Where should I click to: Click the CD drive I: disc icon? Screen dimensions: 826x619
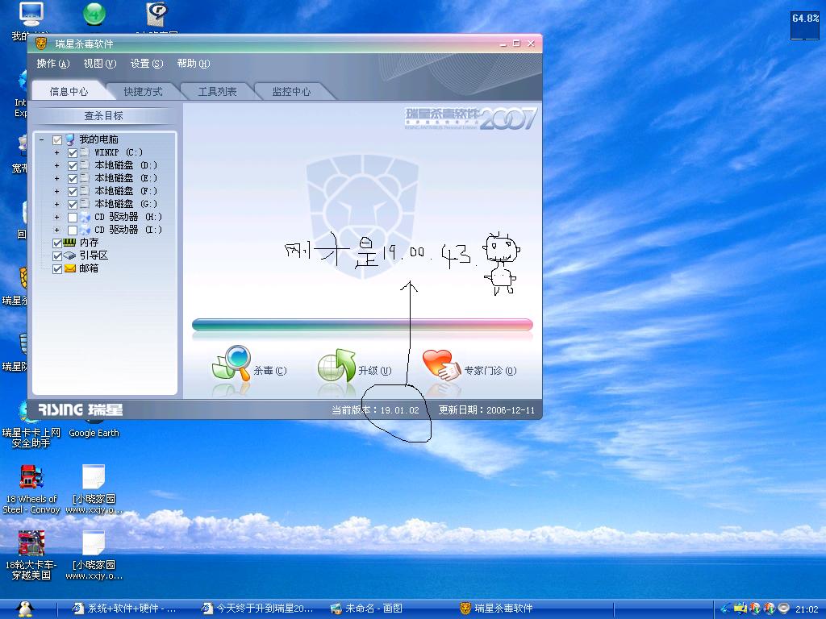tap(85, 230)
